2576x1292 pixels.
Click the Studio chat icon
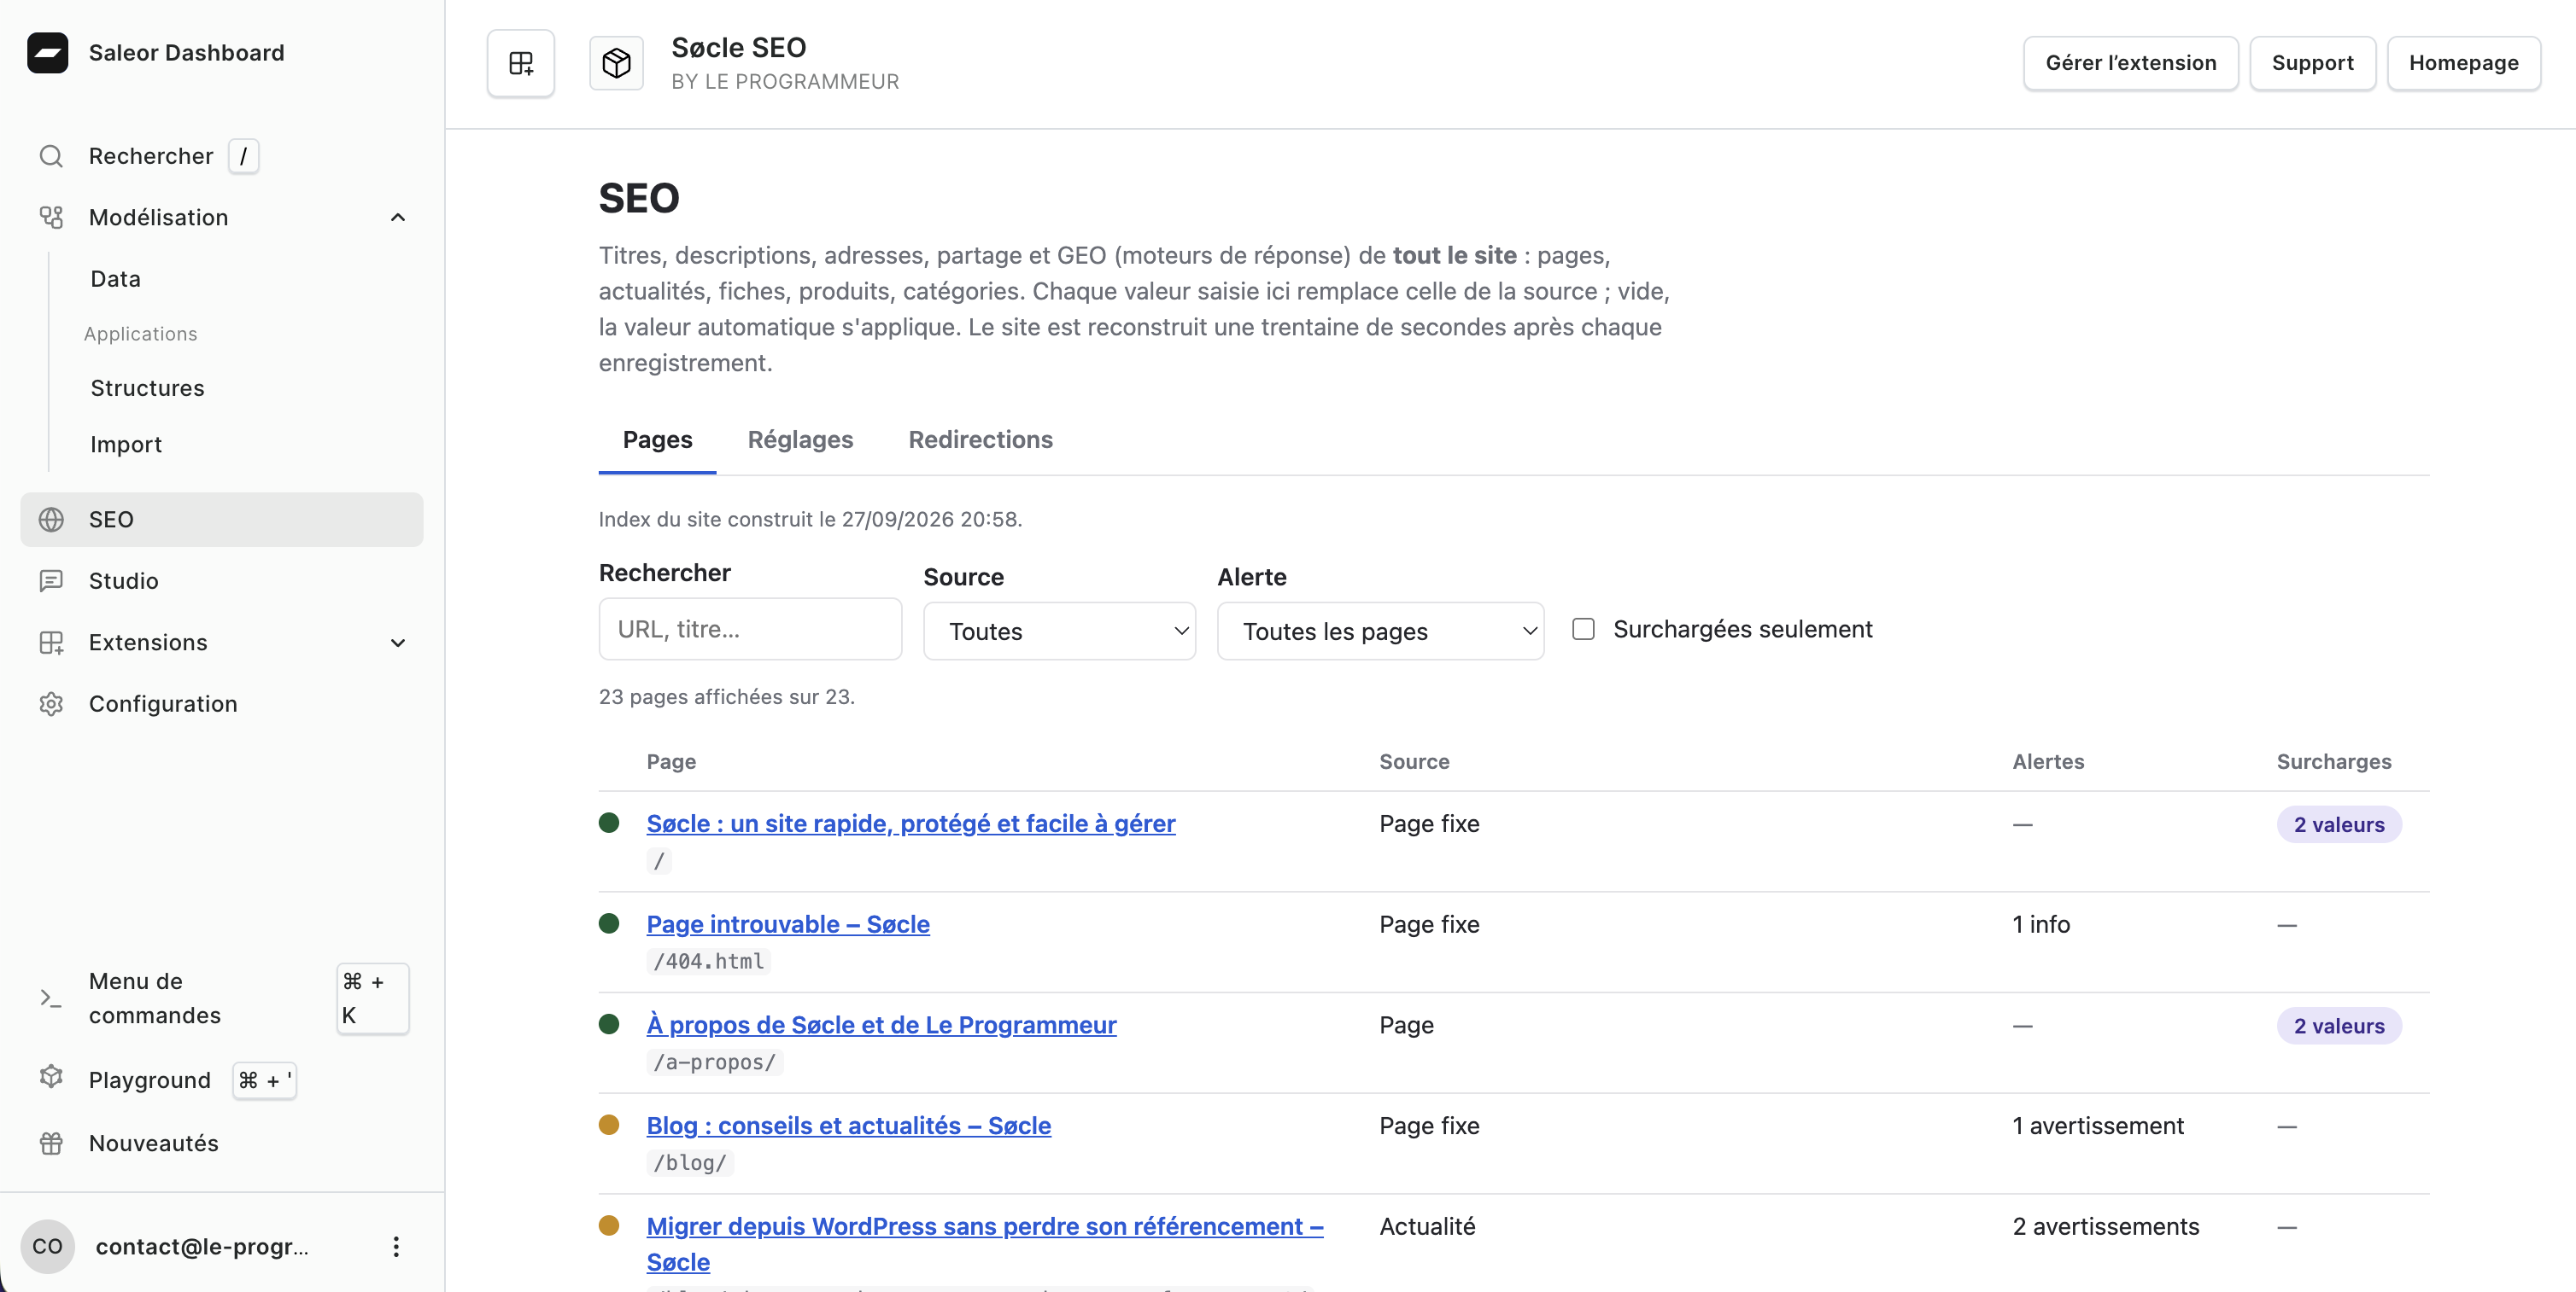click(x=51, y=580)
